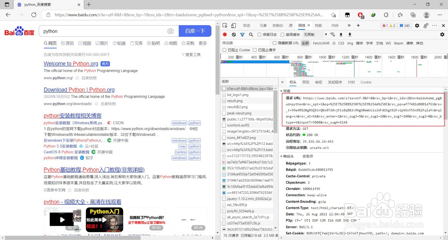Open the favorites list
448x240 pixels.
coord(400,15)
